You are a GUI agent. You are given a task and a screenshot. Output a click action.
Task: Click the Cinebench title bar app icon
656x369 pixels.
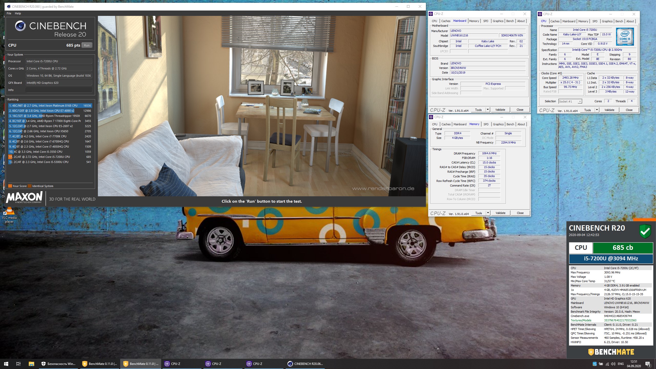8,6
